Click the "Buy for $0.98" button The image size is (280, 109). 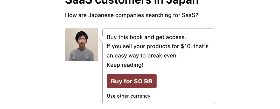pos(131,81)
